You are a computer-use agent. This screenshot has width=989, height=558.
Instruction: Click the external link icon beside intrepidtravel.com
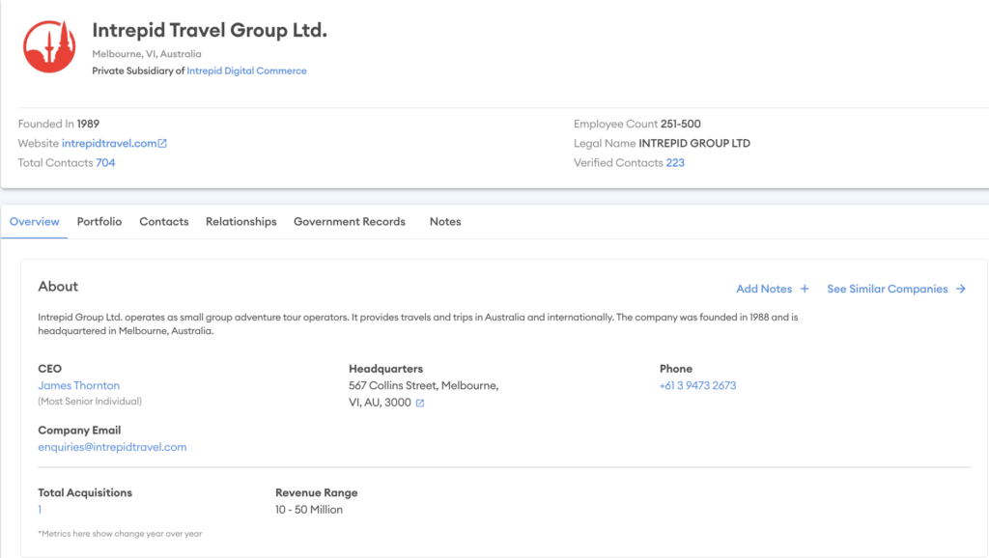[162, 143]
